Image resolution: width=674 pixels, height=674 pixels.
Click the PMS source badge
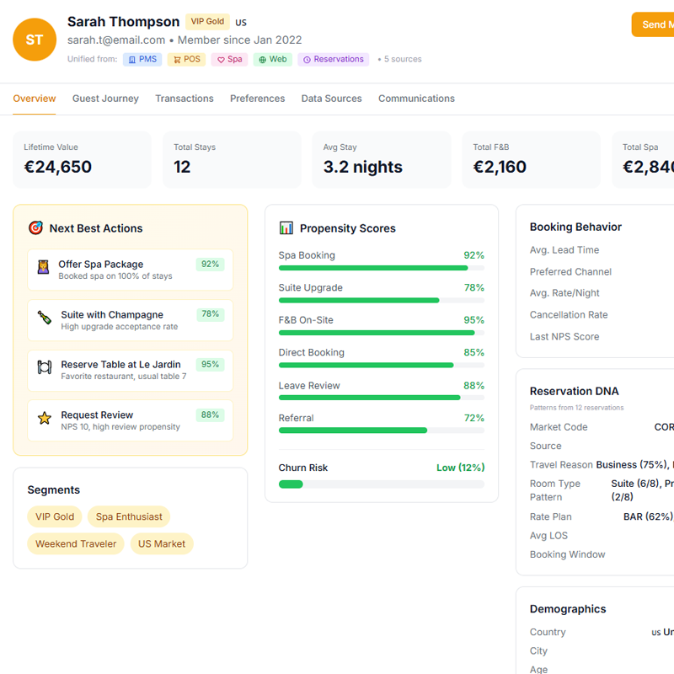coord(142,59)
